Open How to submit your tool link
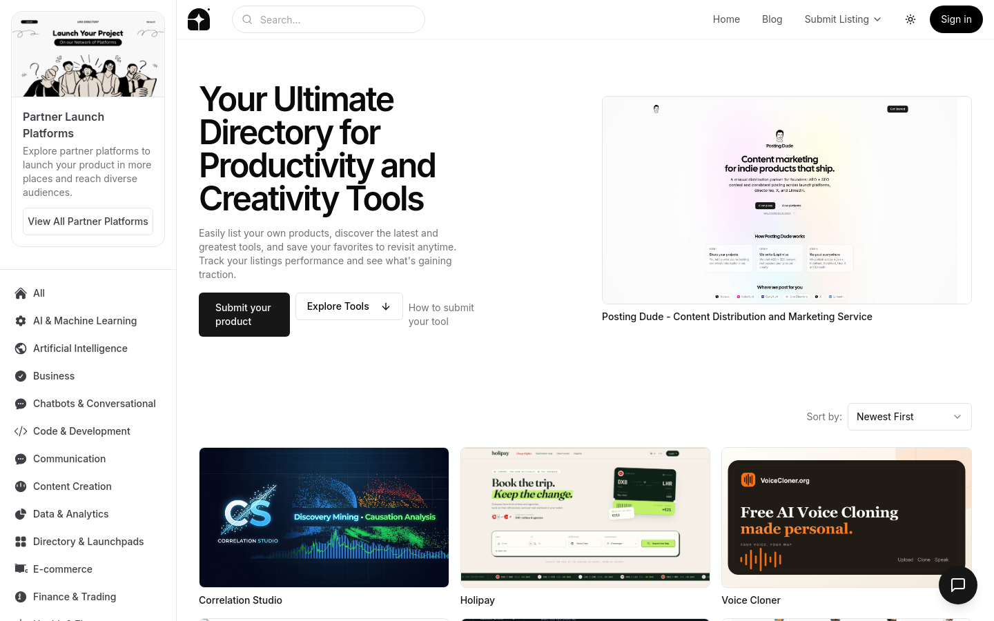The image size is (994, 621). pos(441,315)
